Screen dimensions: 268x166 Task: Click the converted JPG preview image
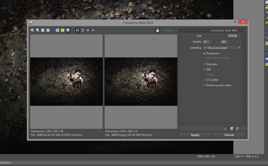pos(141,82)
